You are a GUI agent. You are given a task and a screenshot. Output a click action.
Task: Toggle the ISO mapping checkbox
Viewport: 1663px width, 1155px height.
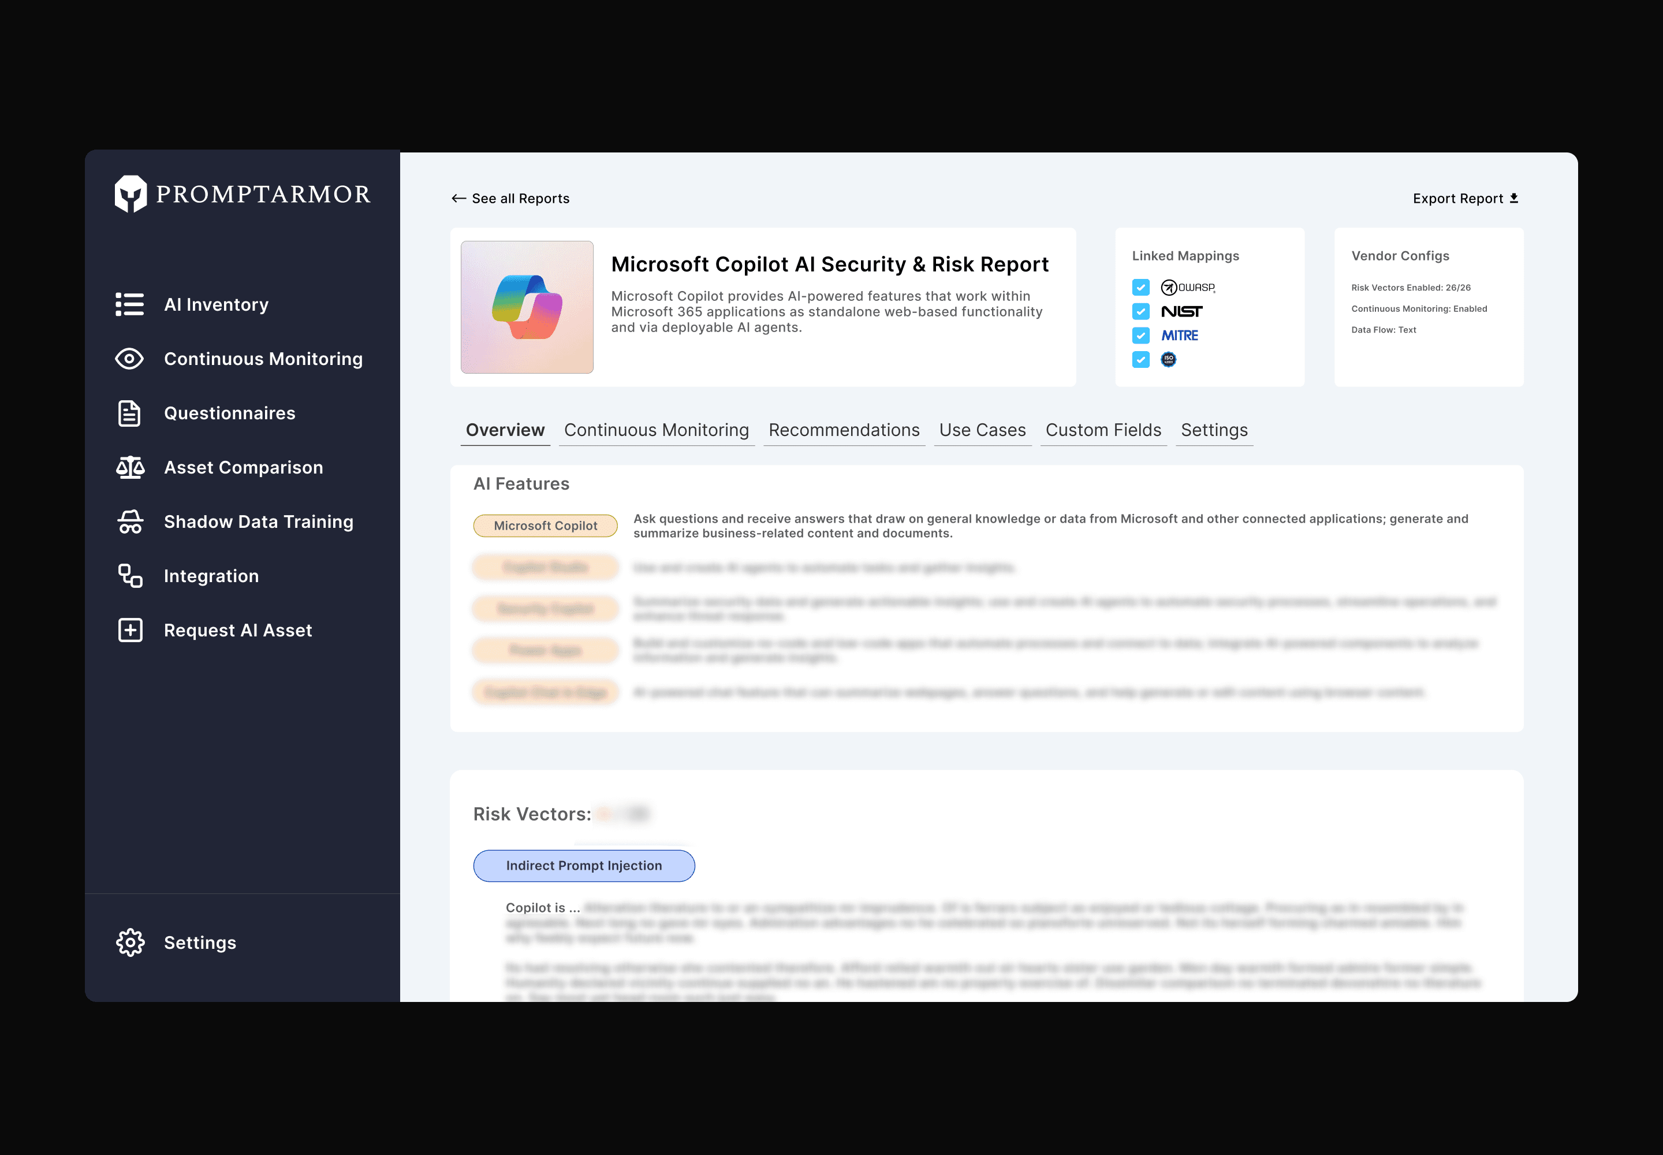coord(1140,360)
